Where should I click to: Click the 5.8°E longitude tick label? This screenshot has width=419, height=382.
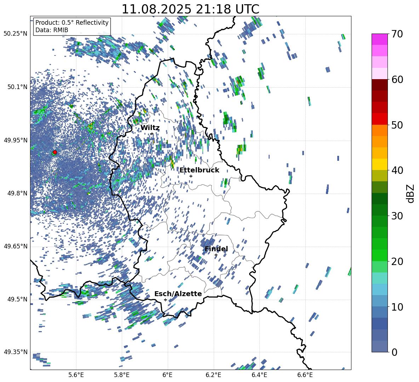pyautogui.click(x=122, y=375)
